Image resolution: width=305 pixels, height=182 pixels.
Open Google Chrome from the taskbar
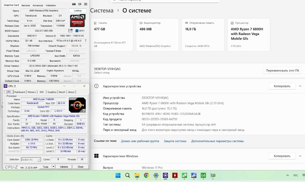(146, 175)
